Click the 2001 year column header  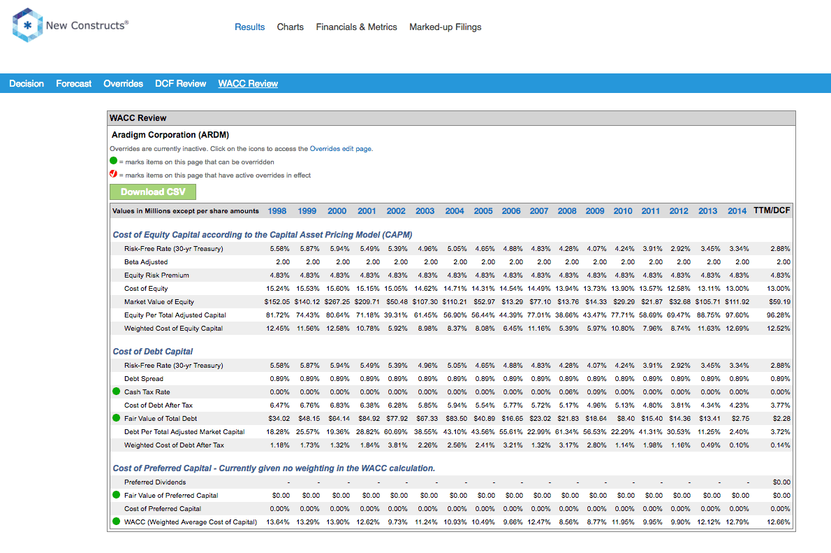367,211
